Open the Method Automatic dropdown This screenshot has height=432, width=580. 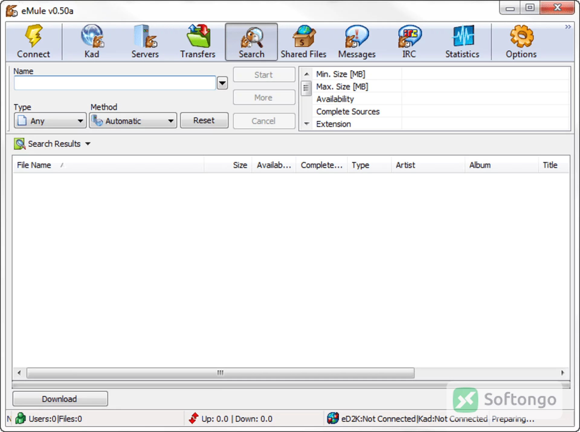click(x=133, y=121)
